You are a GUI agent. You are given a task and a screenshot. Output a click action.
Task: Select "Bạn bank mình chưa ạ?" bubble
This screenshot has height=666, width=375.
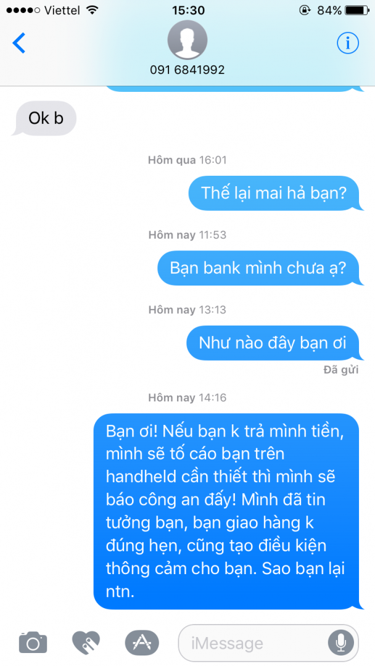pos(260,268)
